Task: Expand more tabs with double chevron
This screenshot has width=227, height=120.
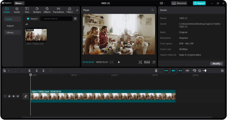Action: (77, 10)
